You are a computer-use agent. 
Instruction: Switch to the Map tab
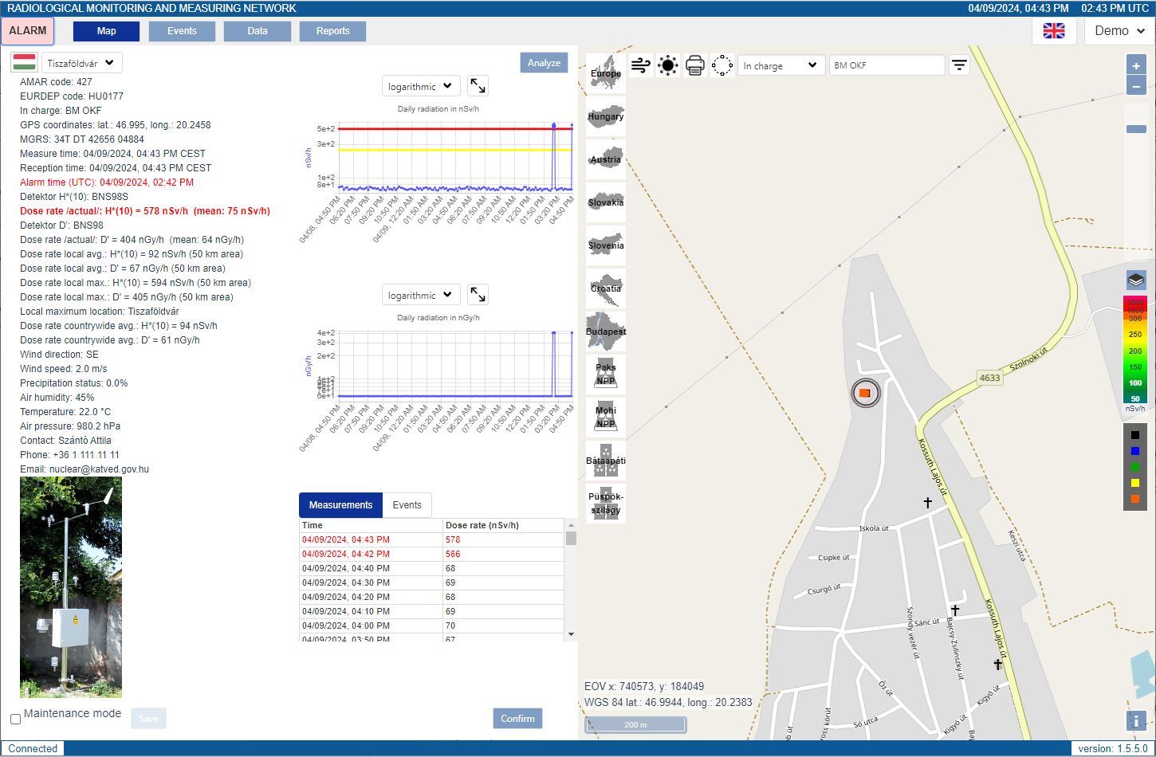pos(106,31)
